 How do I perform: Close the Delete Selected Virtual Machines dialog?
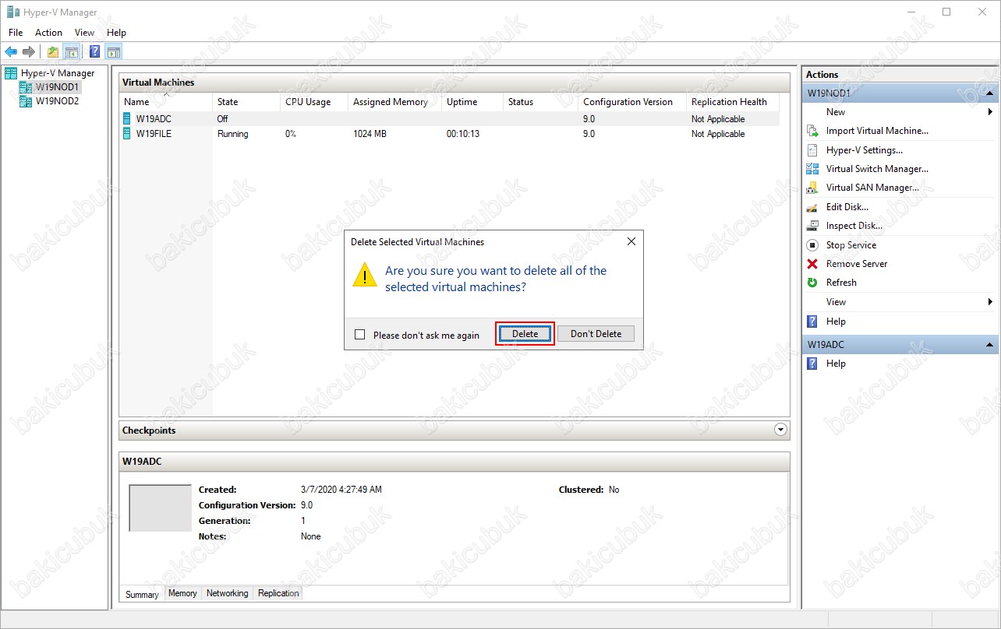631,241
